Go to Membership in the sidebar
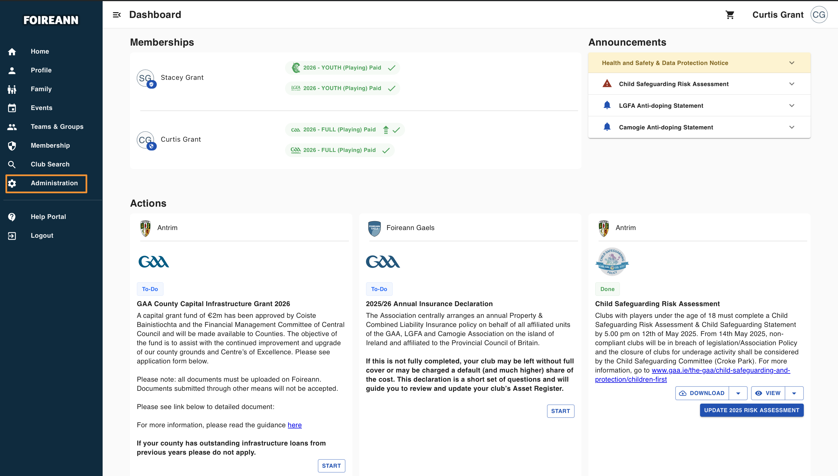Screen dimensions: 838x476 coord(50,145)
